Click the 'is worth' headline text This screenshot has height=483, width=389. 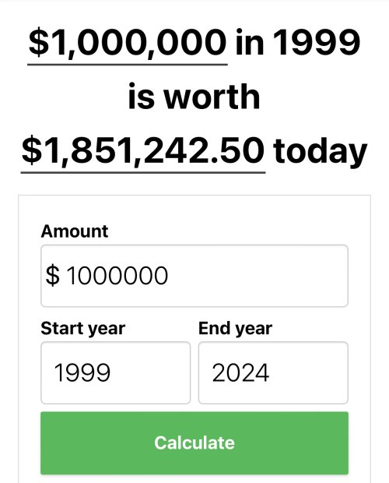coord(194,97)
